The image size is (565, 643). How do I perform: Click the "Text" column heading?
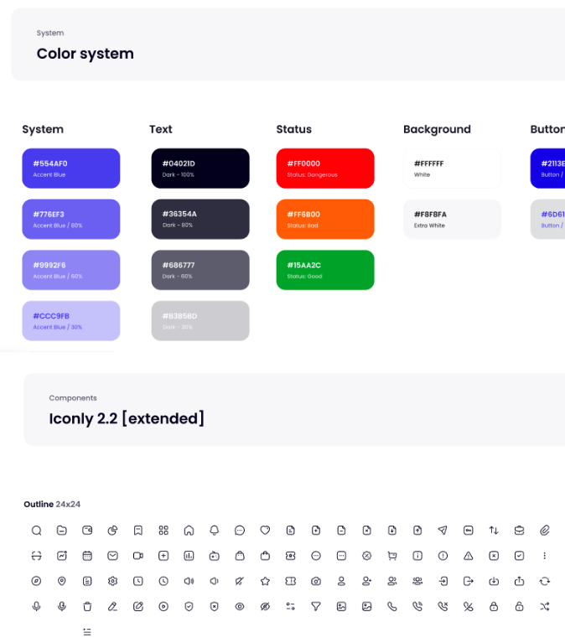(x=161, y=129)
